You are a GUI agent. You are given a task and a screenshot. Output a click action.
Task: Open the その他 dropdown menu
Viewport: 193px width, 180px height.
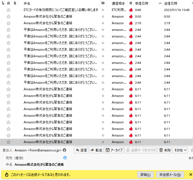(x=180, y=150)
